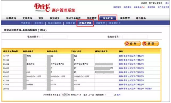Open the 现金登记卡 submenu item
The image size is (171, 103).
click(115, 23)
